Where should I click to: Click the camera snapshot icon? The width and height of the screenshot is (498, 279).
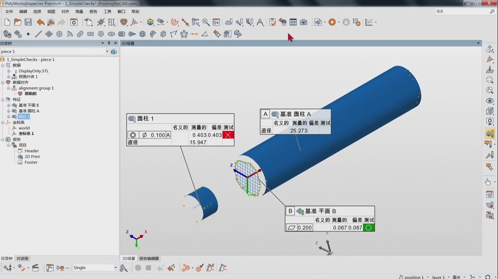coord(304,22)
